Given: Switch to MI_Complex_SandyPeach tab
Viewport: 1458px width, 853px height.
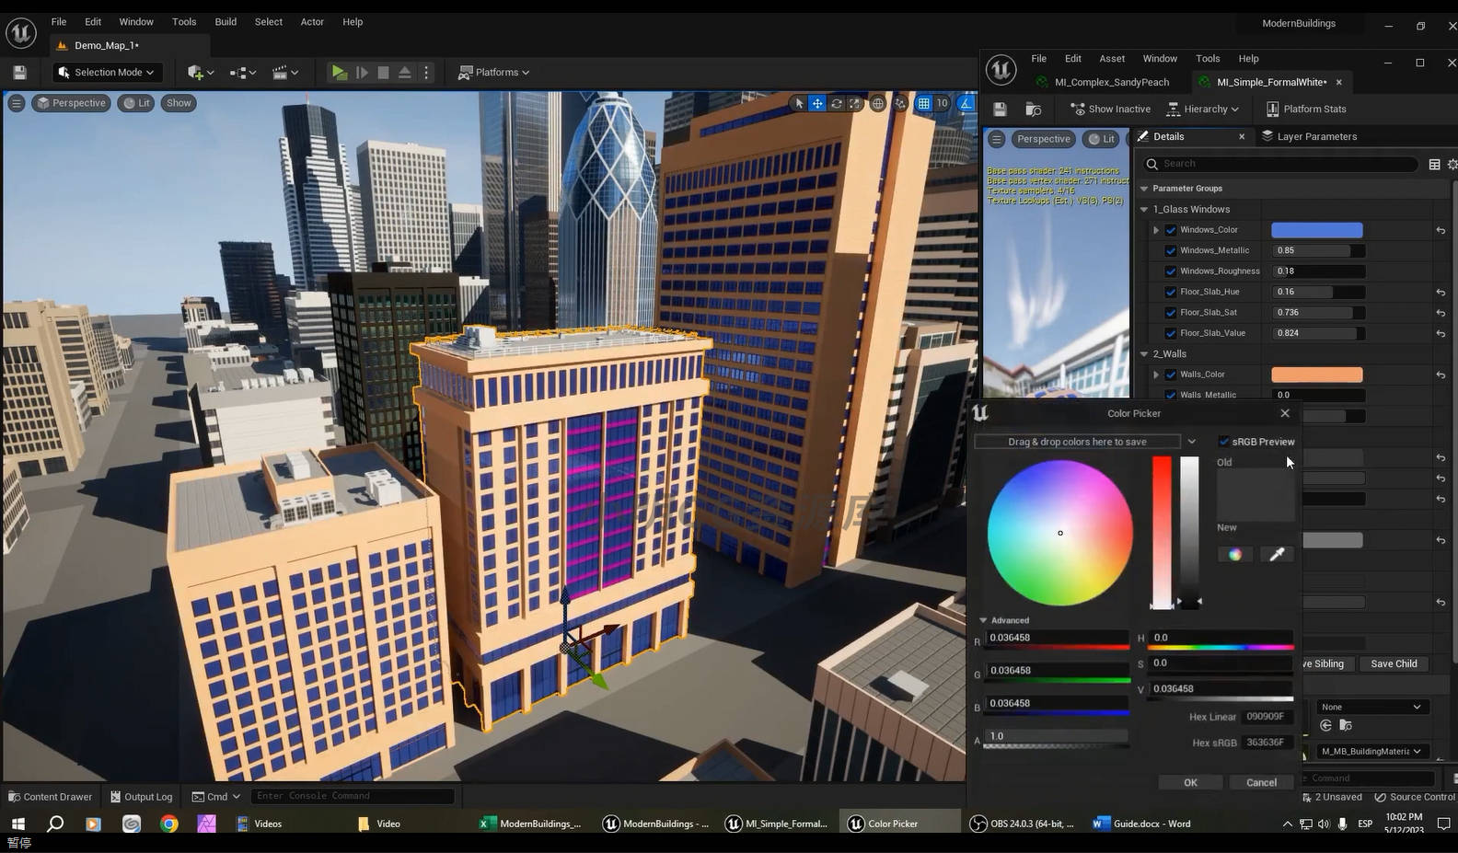Looking at the screenshot, I should (1111, 82).
